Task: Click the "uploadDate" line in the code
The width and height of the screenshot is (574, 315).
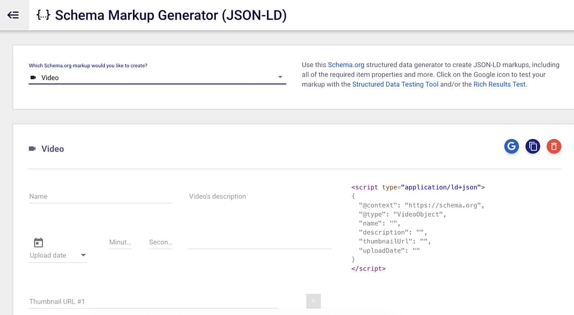Action: (389, 251)
